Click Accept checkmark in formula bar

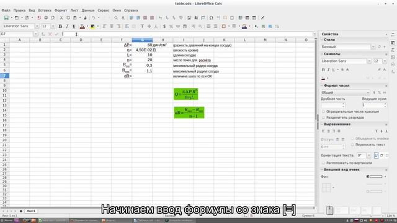tap(56, 34)
